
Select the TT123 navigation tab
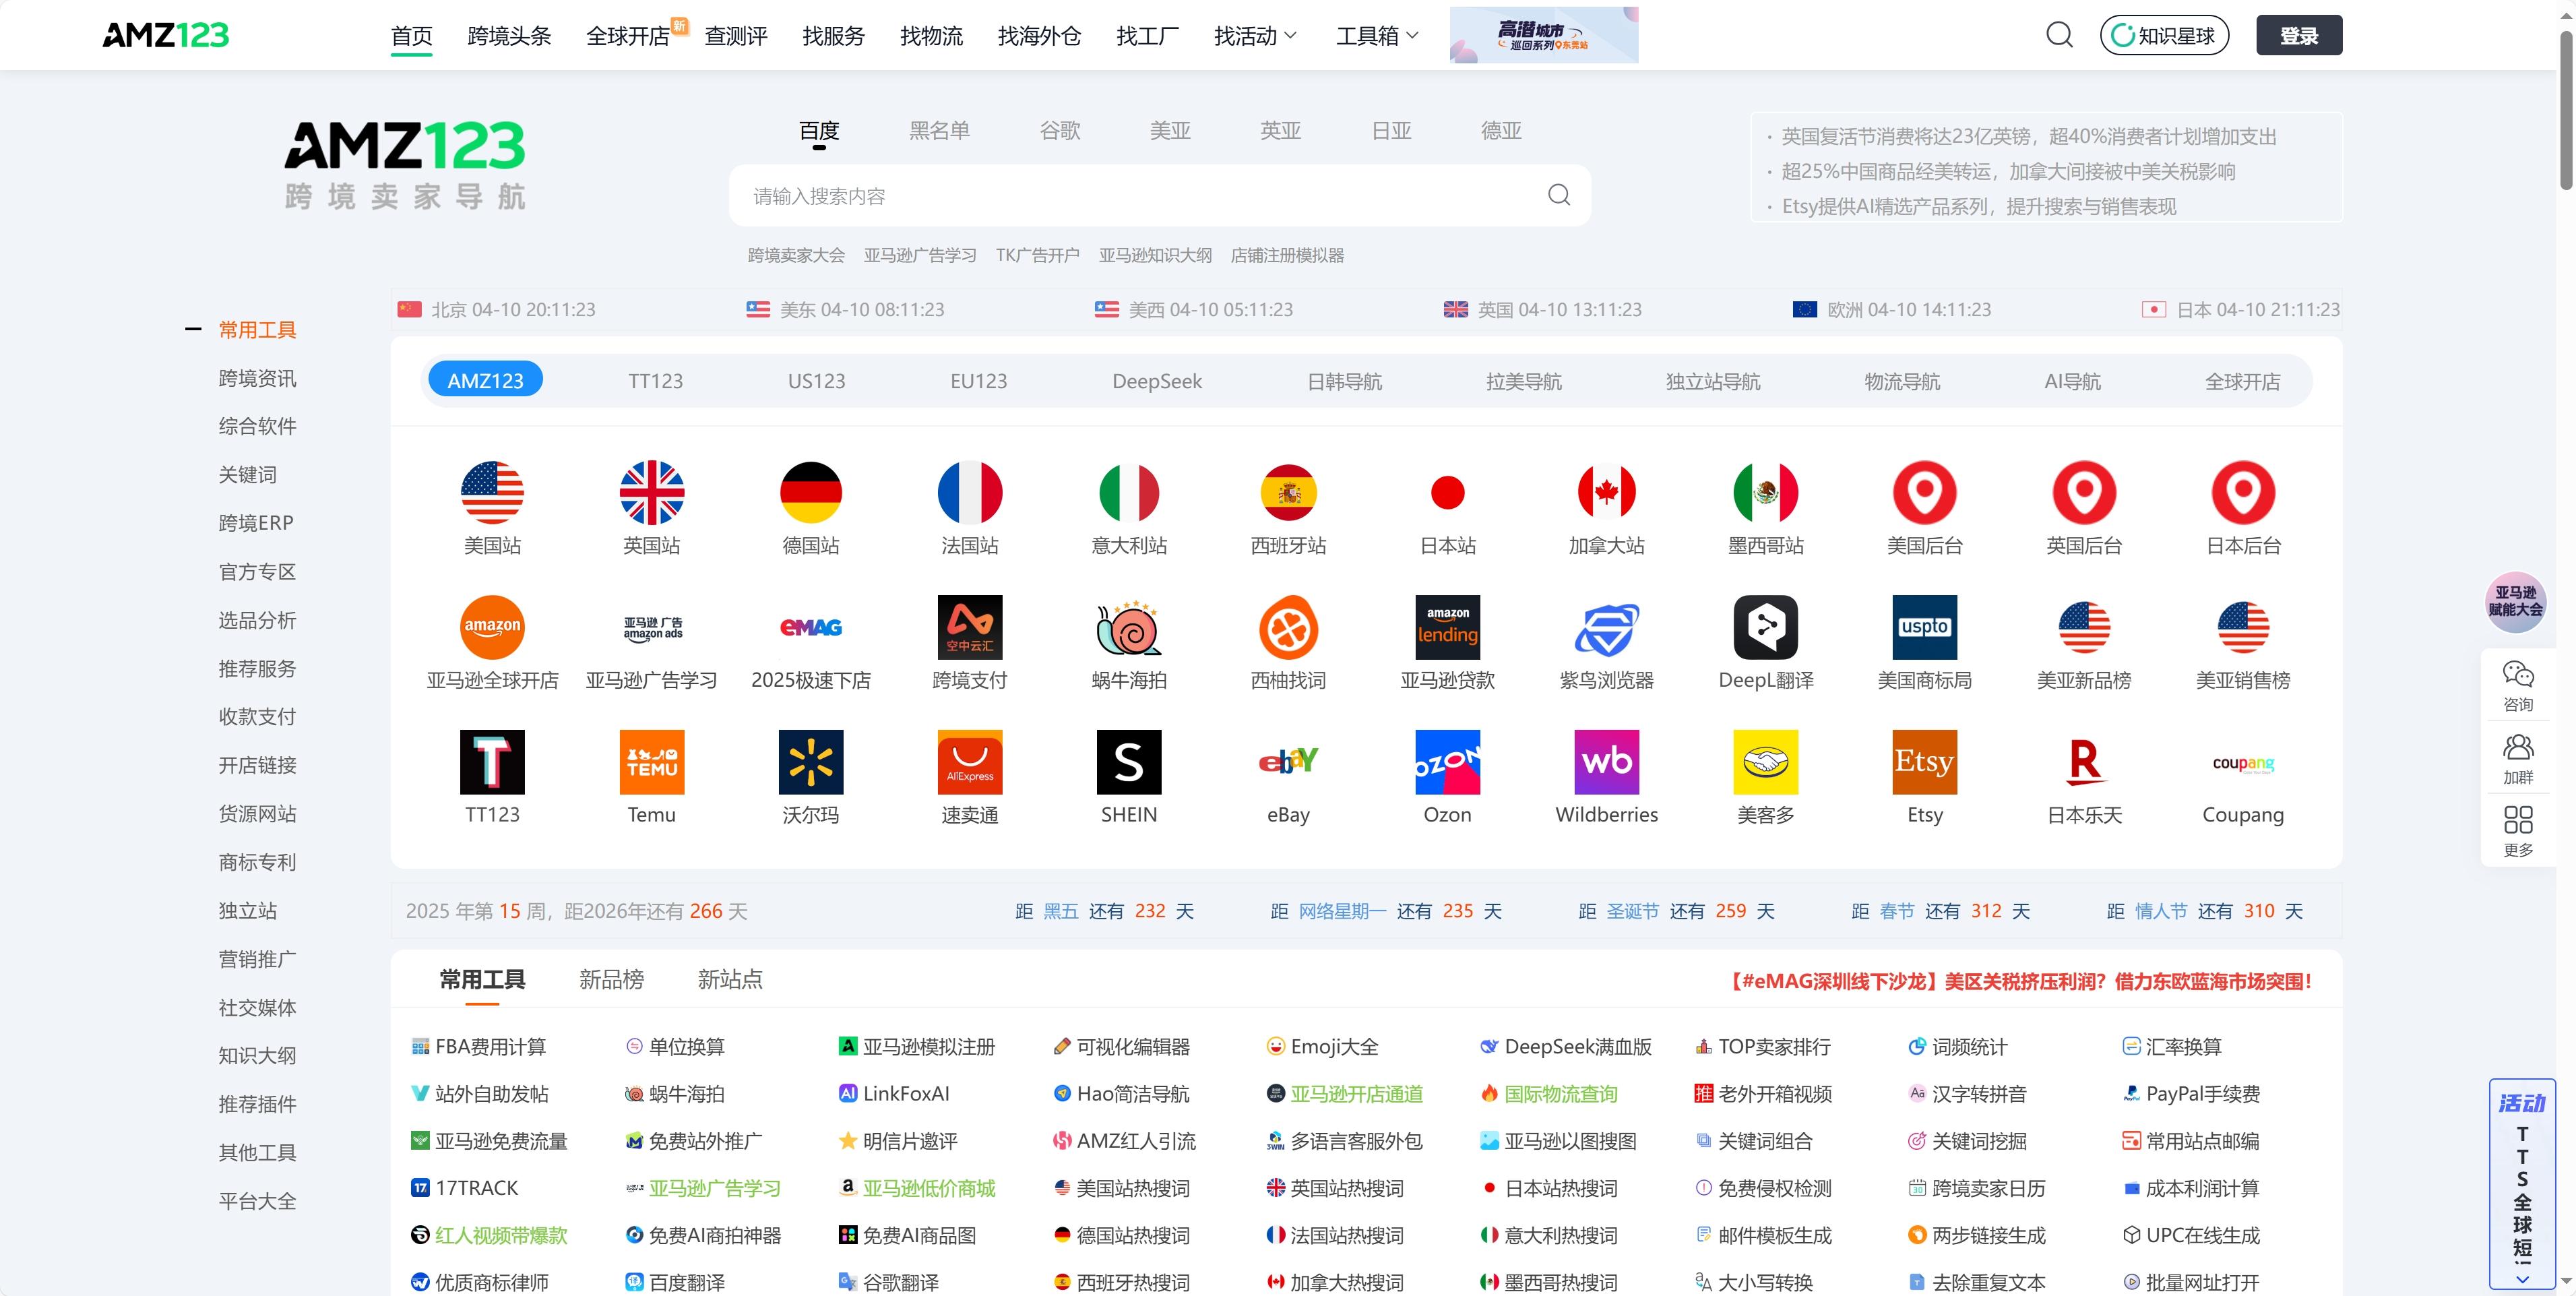point(655,381)
